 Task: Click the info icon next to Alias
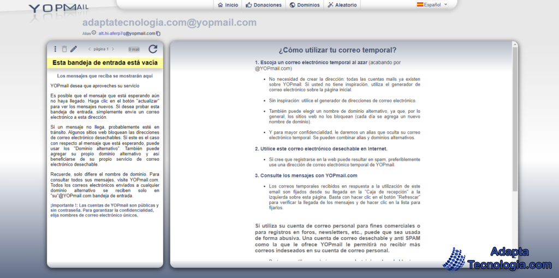94,33
